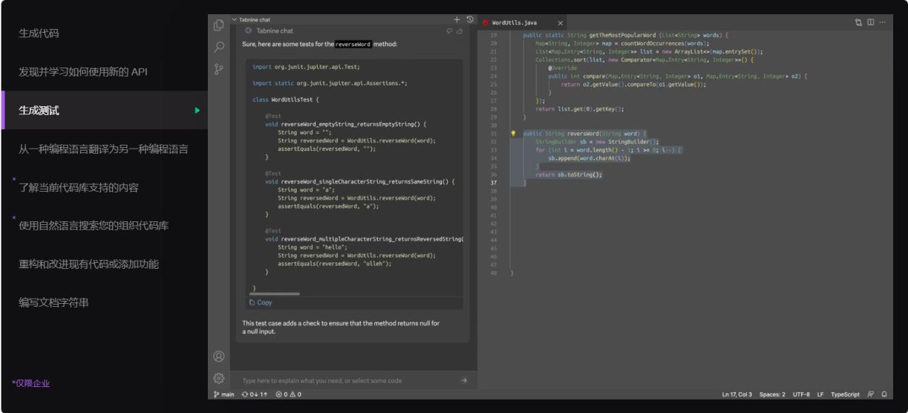Collapse the Tabnine chat panel header chevron
This screenshot has width=908, height=413.
[235, 20]
